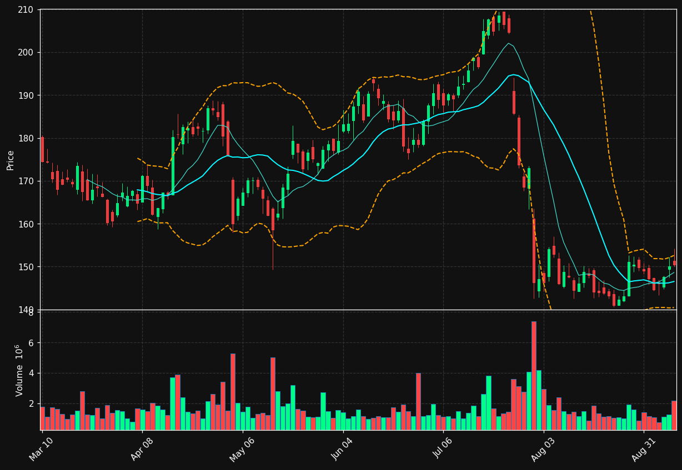
Task: Click the 190 price axis label
Action: click(26, 95)
